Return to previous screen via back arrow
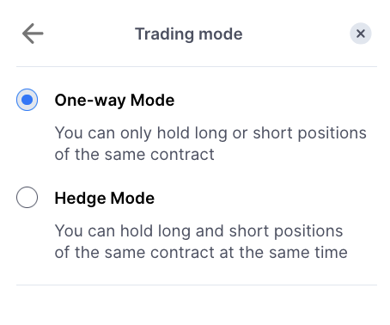 (33, 34)
